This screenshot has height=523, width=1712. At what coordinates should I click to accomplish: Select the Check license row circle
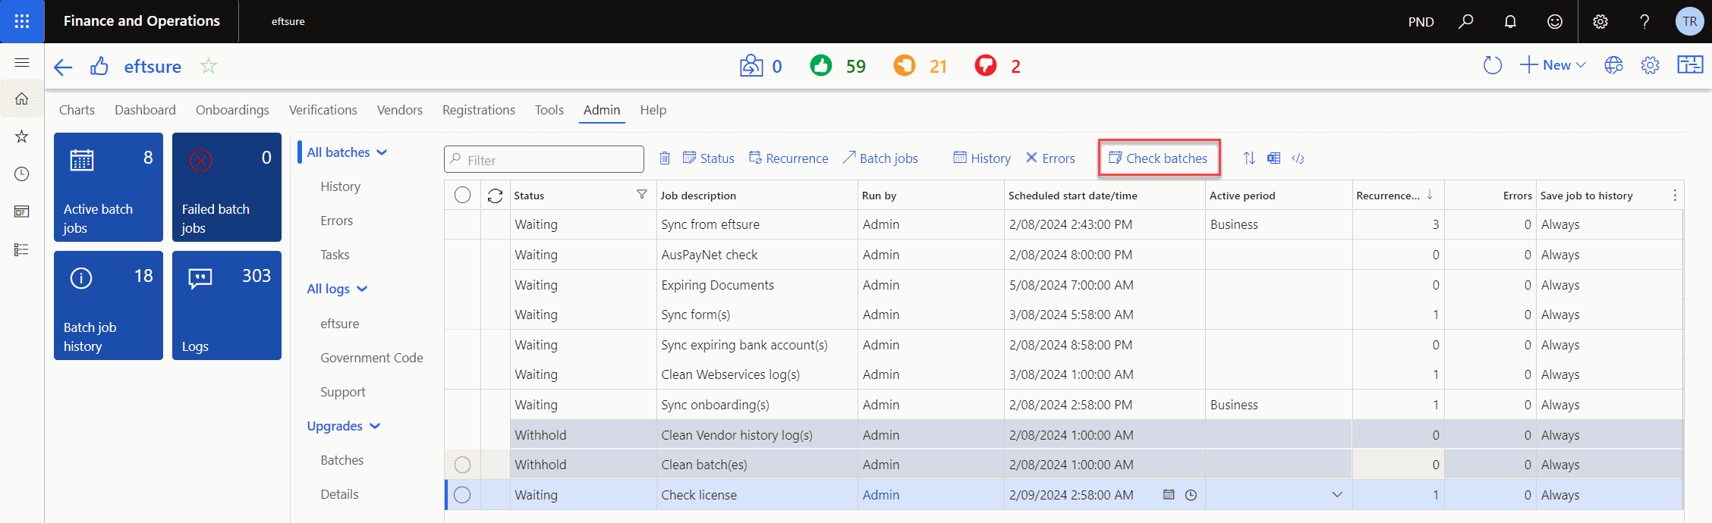462,495
